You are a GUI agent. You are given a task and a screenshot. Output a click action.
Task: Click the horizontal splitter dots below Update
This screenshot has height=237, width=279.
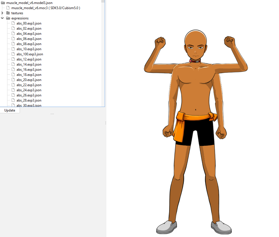52,114
